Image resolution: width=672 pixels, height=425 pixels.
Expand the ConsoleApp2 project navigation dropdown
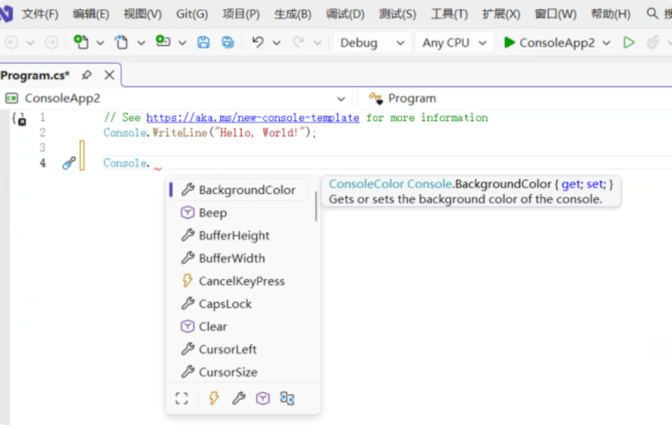pos(341,99)
